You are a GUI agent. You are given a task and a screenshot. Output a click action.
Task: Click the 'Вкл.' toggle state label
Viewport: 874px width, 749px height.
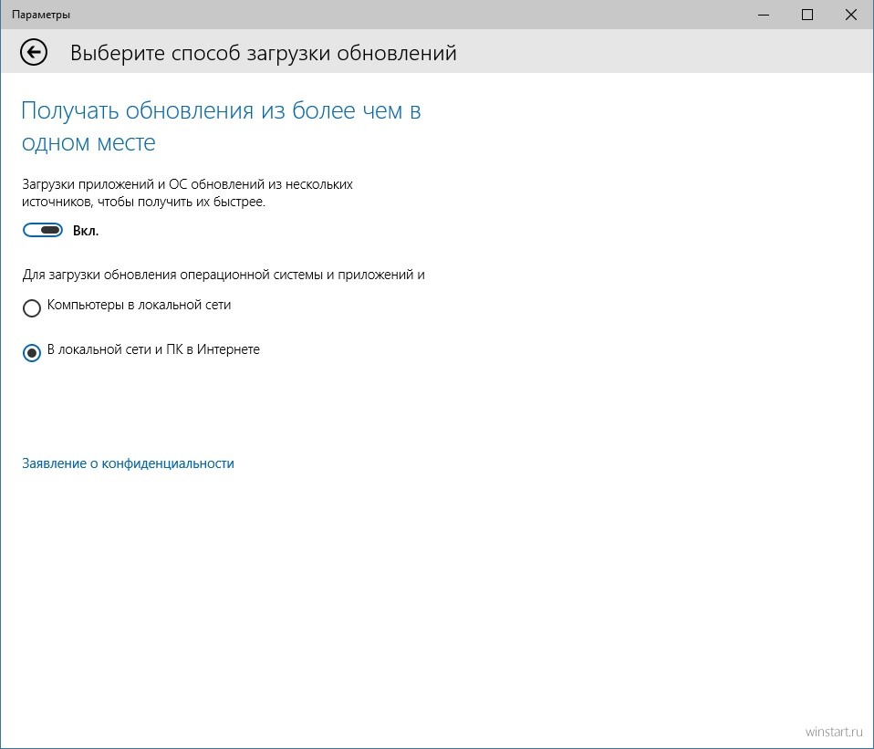coord(86,231)
